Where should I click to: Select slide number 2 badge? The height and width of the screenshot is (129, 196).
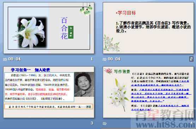(191, 59)
